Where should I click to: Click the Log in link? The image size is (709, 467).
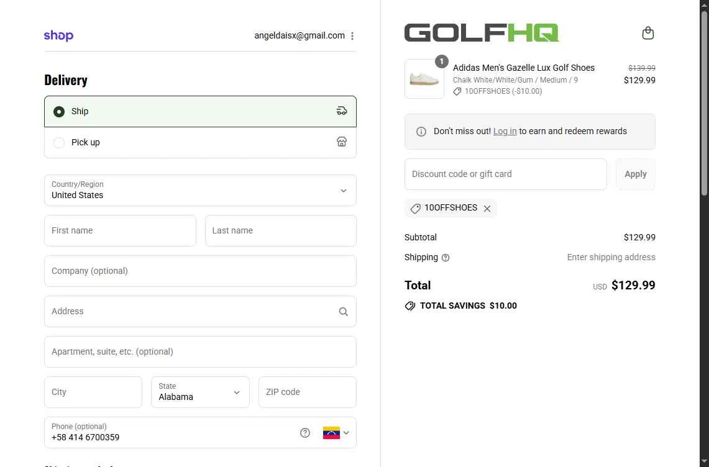coord(505,131)
